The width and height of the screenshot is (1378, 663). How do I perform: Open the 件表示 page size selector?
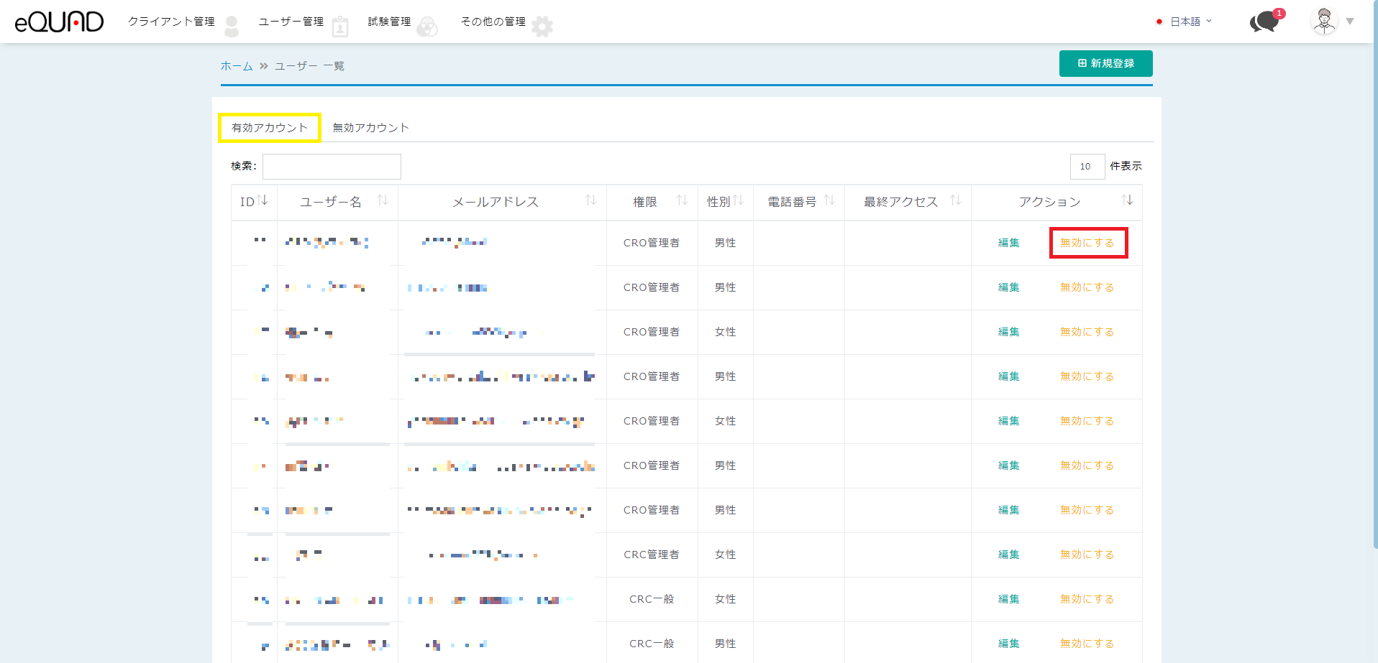click(1087, 166)
